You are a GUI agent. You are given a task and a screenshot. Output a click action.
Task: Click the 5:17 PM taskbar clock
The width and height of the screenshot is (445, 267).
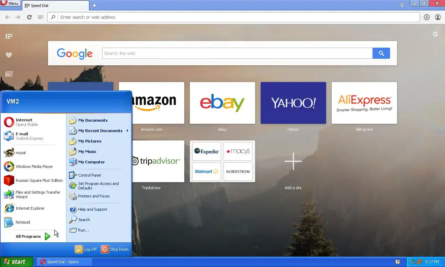point(432,262)
